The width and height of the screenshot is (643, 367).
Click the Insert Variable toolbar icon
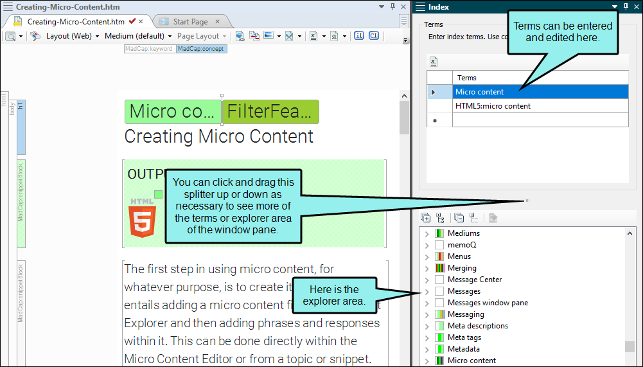313,36
